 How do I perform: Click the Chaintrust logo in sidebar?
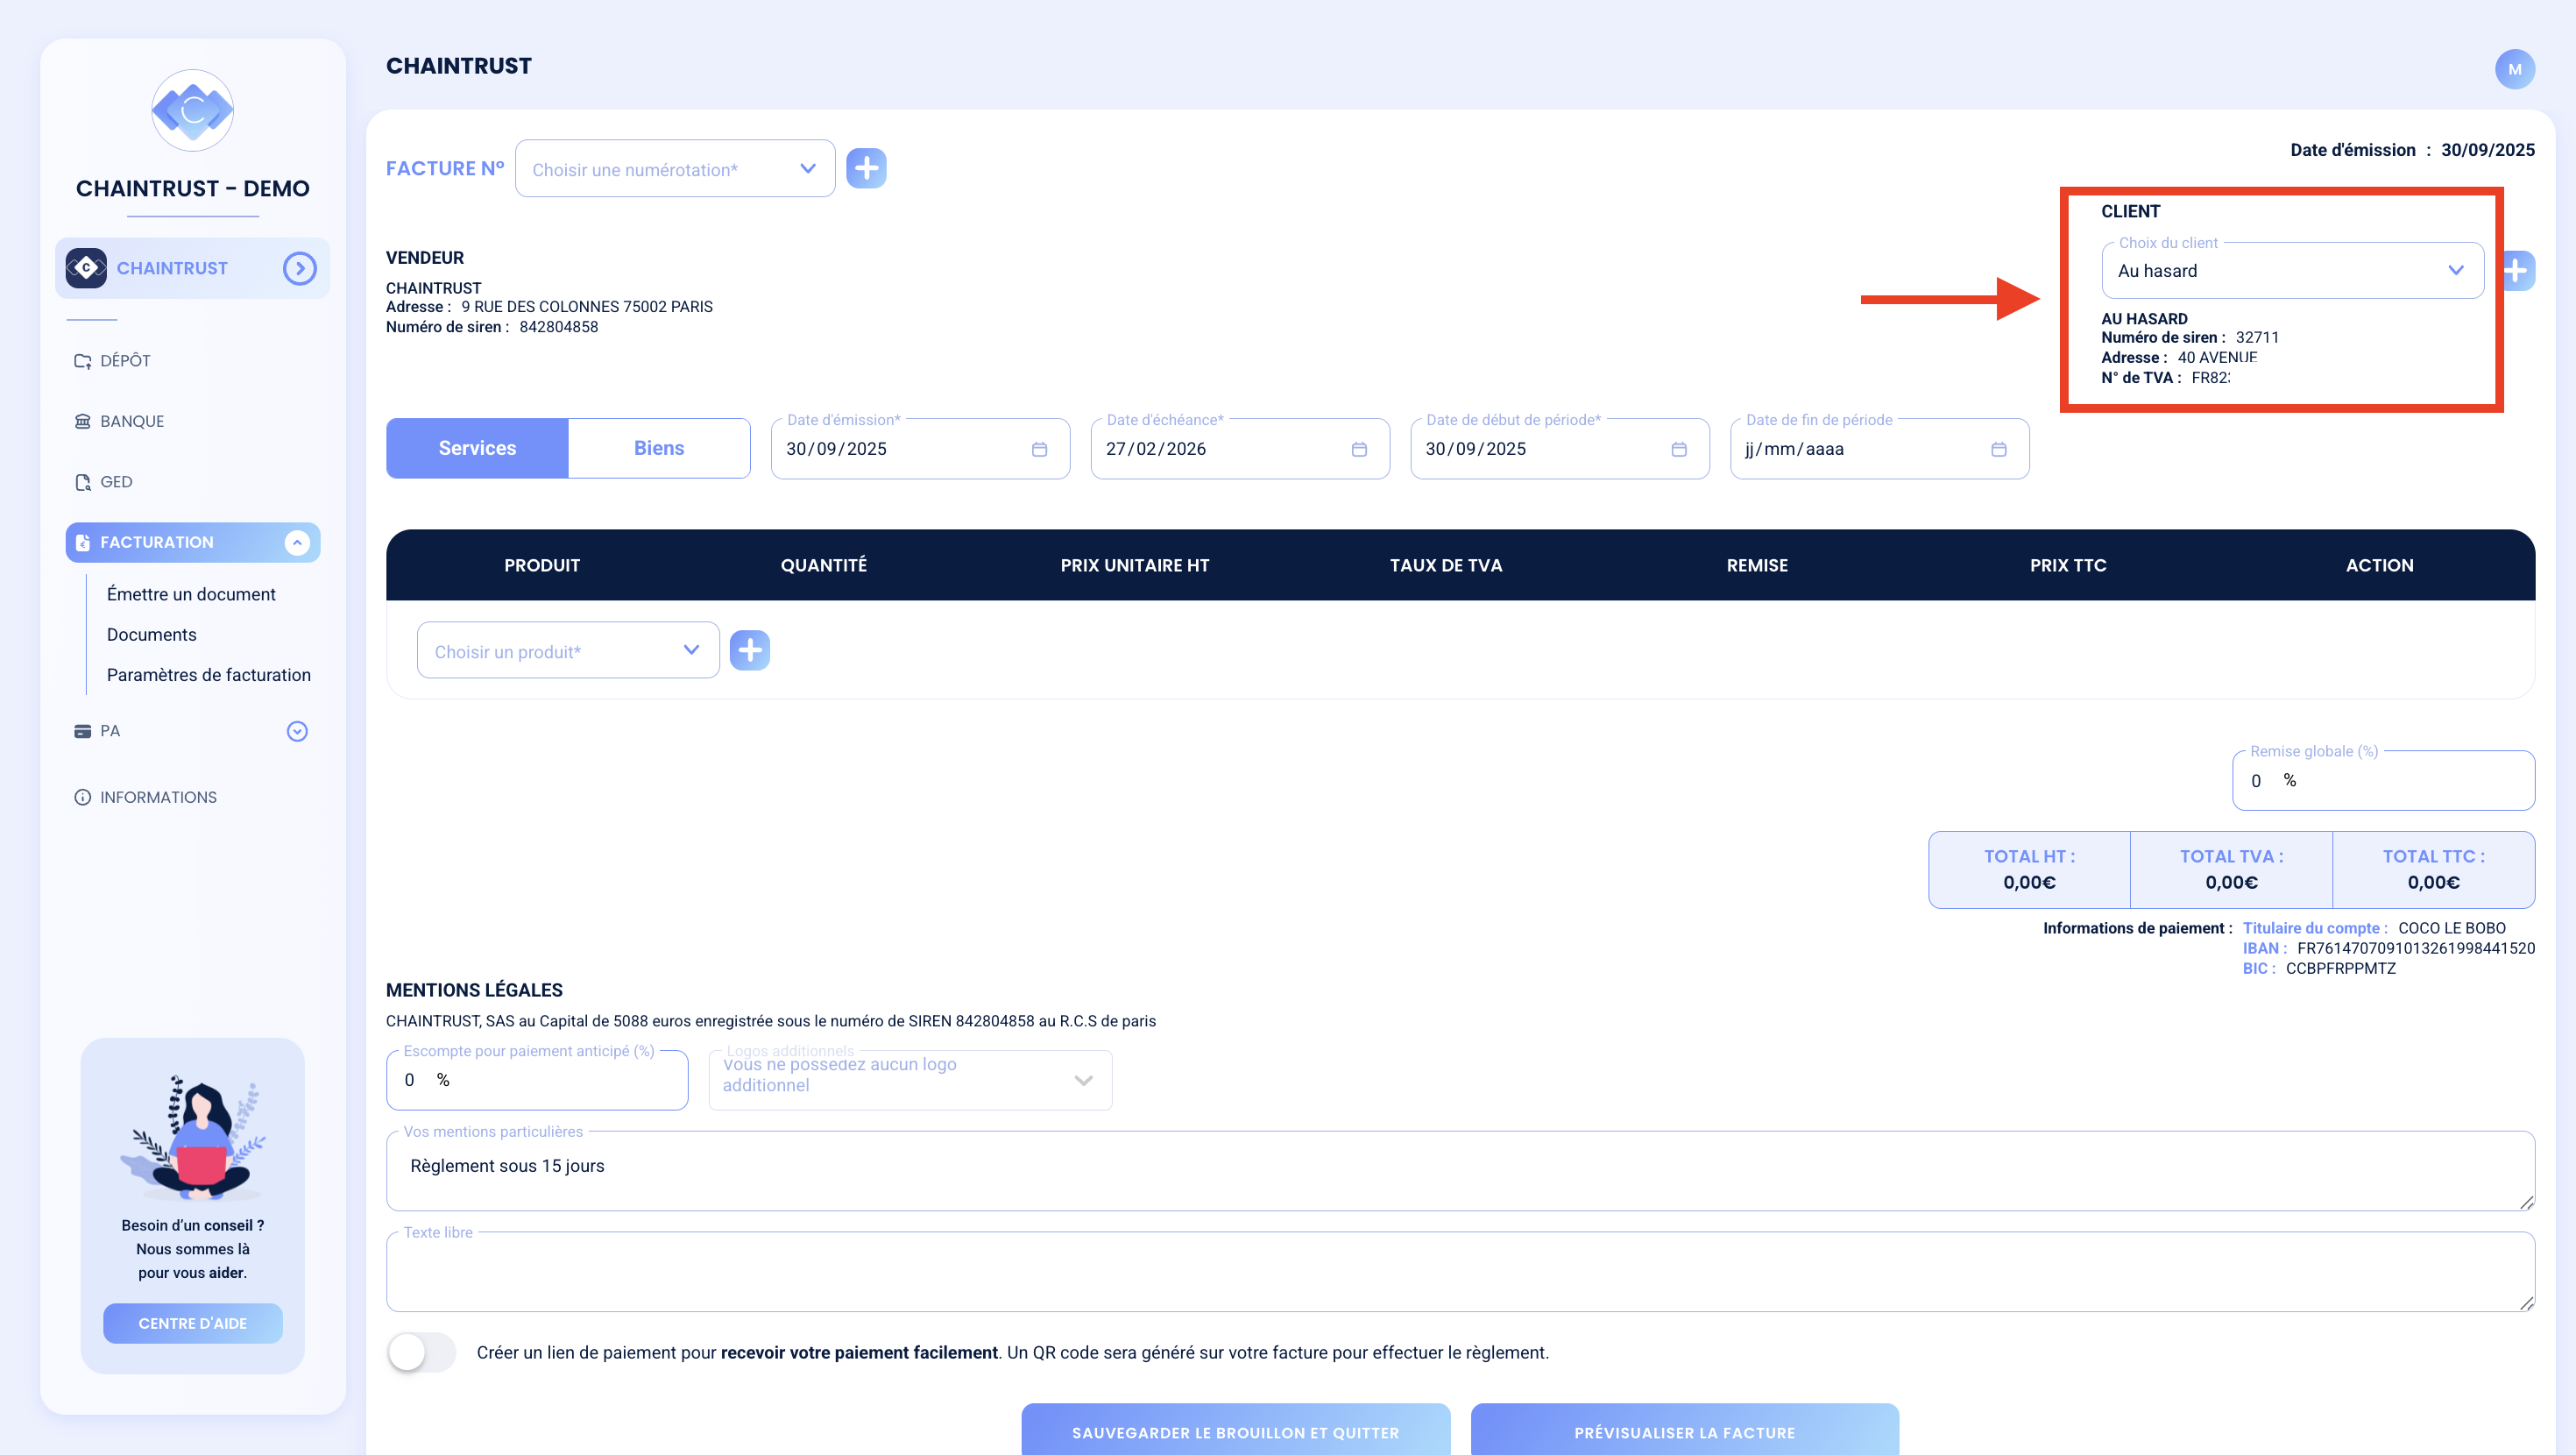coord(192,110)
